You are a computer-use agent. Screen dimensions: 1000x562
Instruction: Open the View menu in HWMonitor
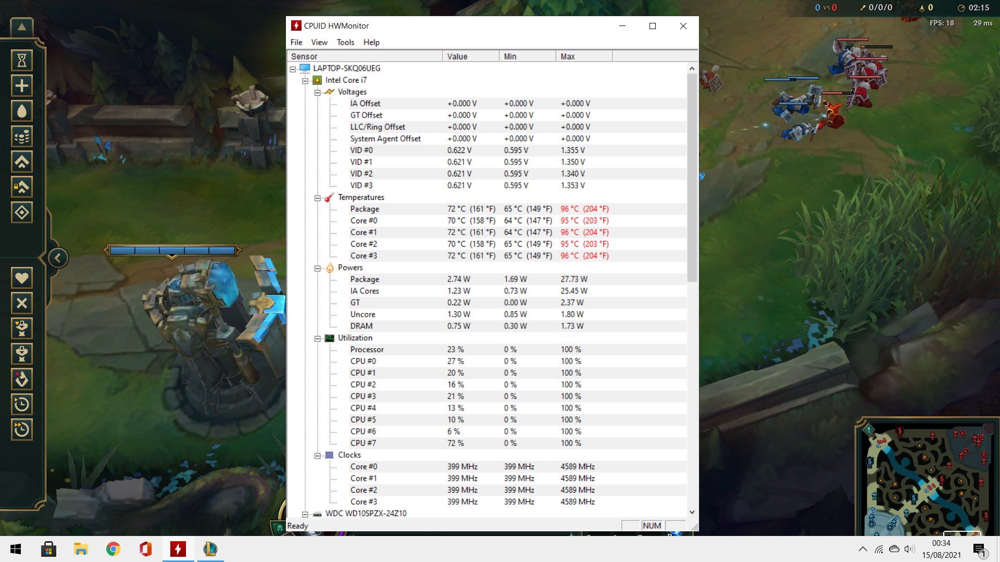pos(319,42)
